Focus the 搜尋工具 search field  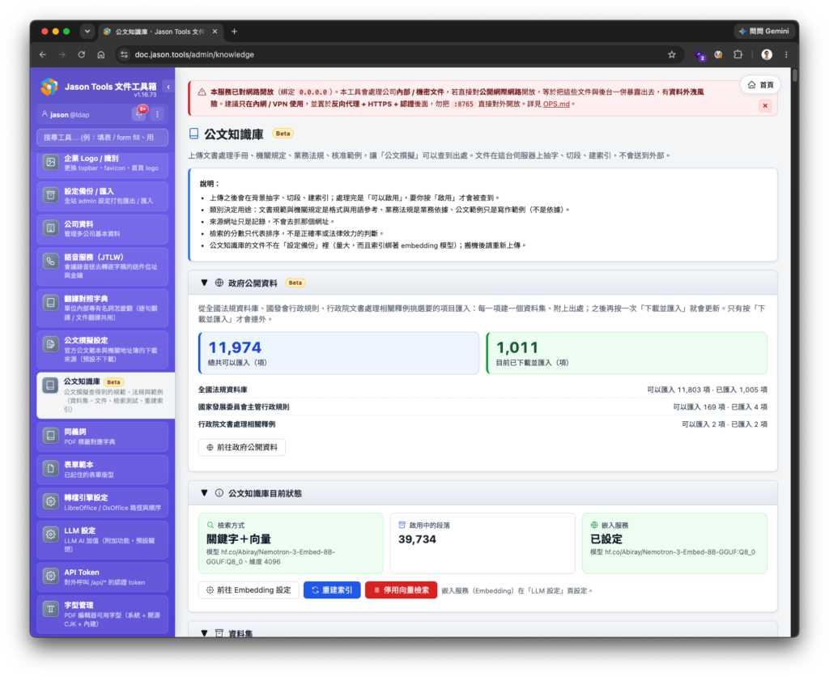point(103,138)
